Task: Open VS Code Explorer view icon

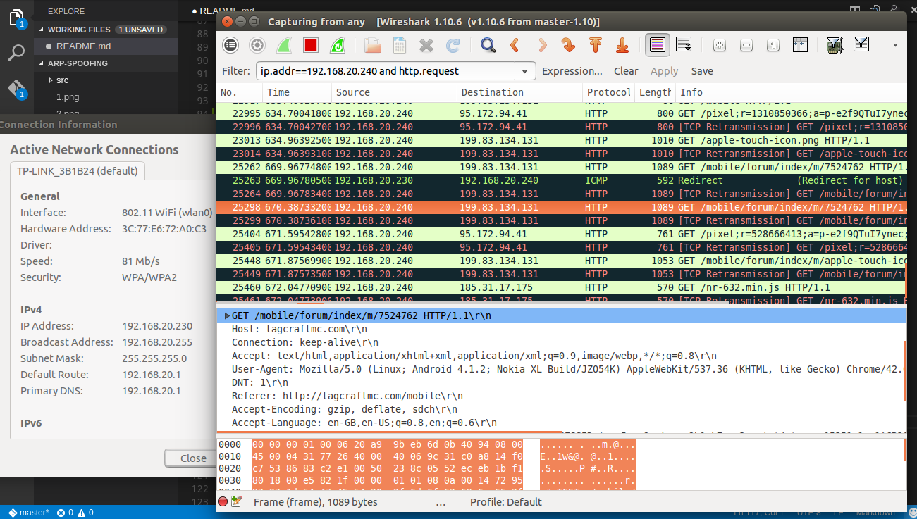Action: tap(17, 18)
